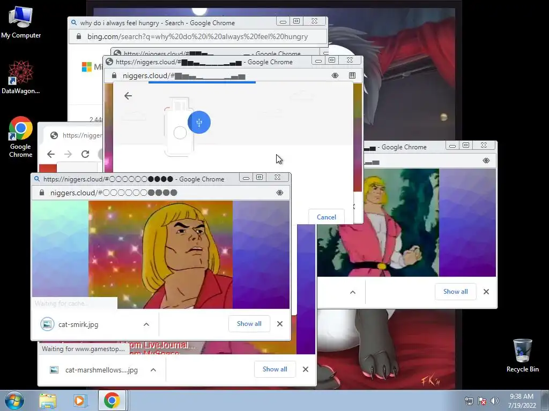Open My Computer desktop icon
Image resolution: width=549 pixels, height=411 pixels.
[x=21, y=21]
